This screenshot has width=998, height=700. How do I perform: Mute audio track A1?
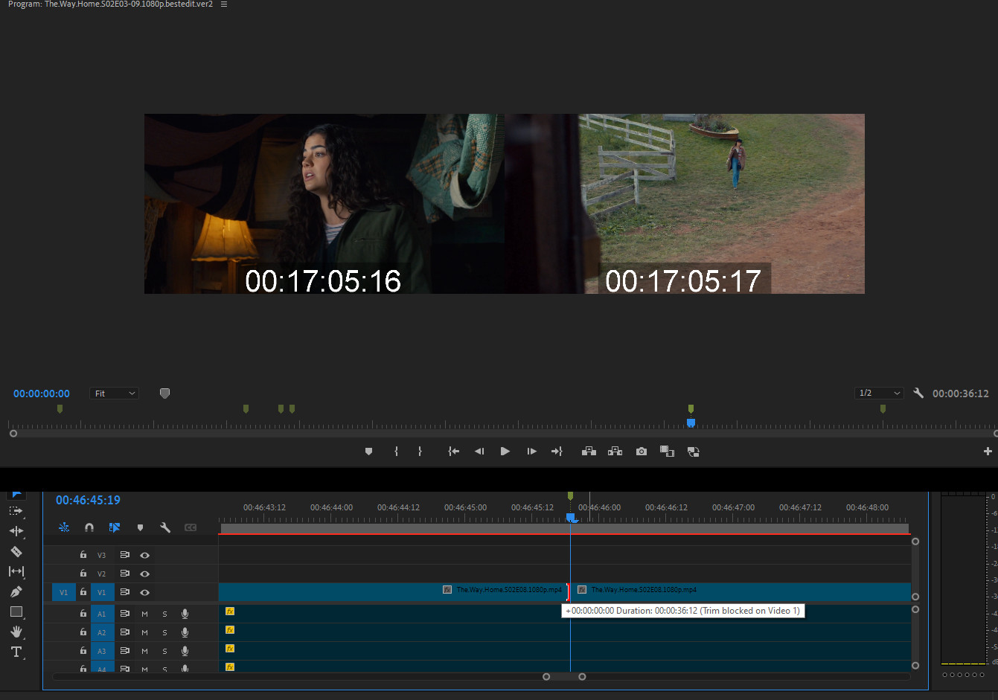tap(145, 614)
